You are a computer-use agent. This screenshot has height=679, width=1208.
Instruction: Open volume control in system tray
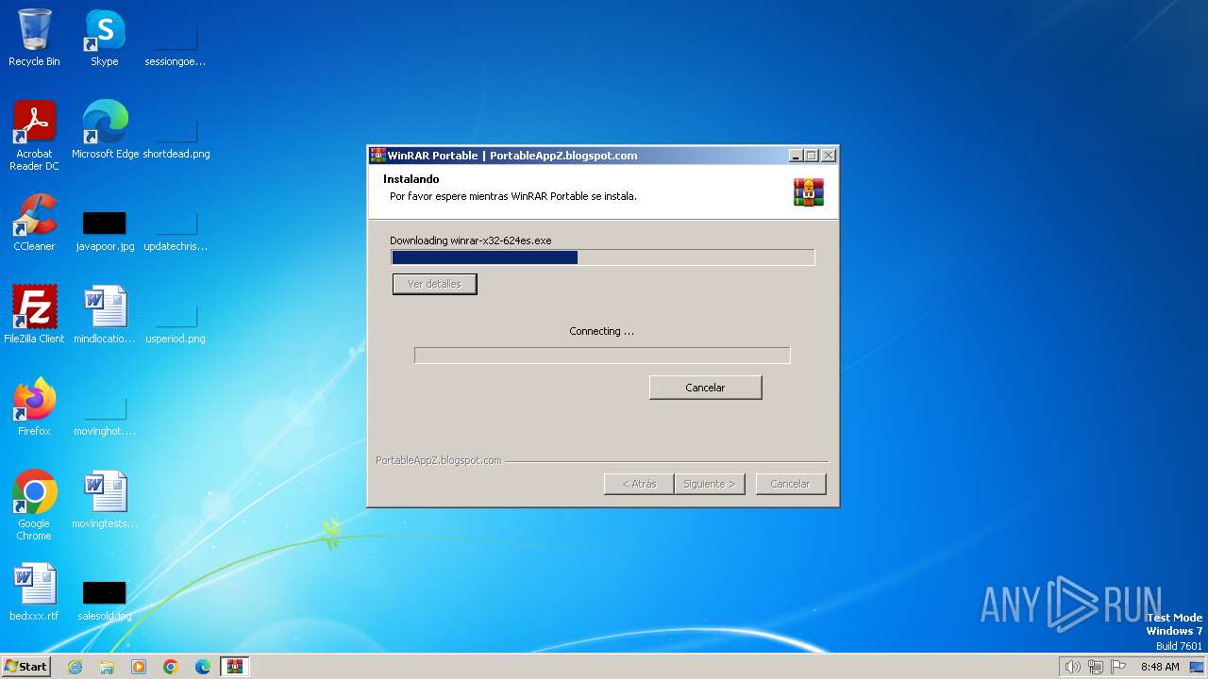pos(1073,667)
